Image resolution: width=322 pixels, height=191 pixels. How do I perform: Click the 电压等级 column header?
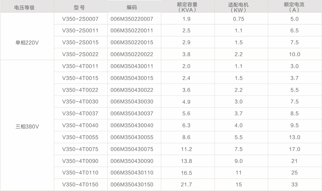[x=24, y=7]
